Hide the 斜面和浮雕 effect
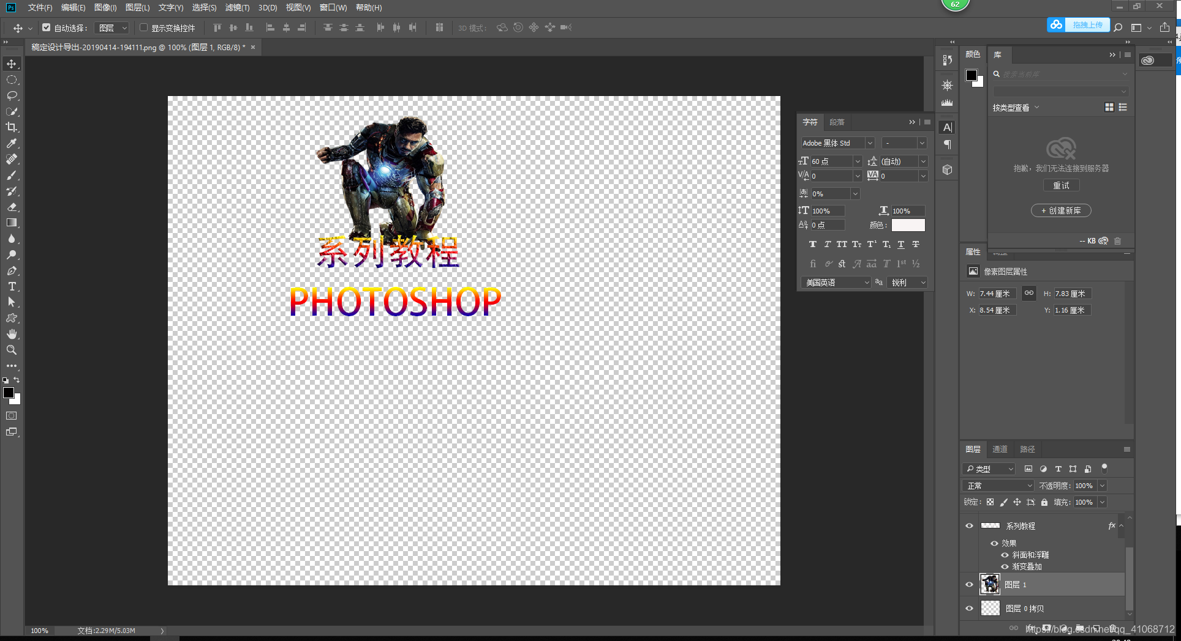Image resolution: width=1181 pixels, height=641 pixels. tap(1005, 555)
